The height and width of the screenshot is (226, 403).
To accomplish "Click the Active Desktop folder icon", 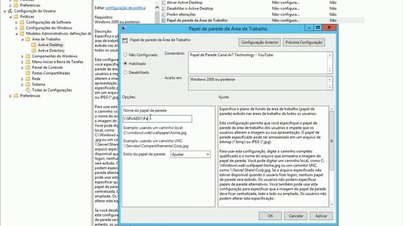I will (x=33, y=45).
